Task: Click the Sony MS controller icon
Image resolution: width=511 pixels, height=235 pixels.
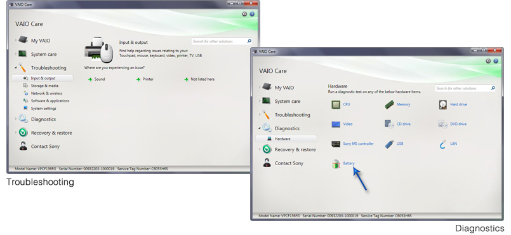Action: click(336, 144)
